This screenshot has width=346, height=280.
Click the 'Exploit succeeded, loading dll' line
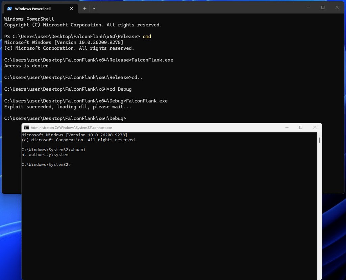click(x=68, y=107)
